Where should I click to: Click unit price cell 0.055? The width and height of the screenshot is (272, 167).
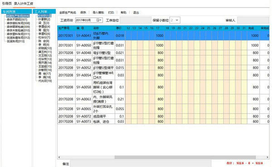[120, 109]
